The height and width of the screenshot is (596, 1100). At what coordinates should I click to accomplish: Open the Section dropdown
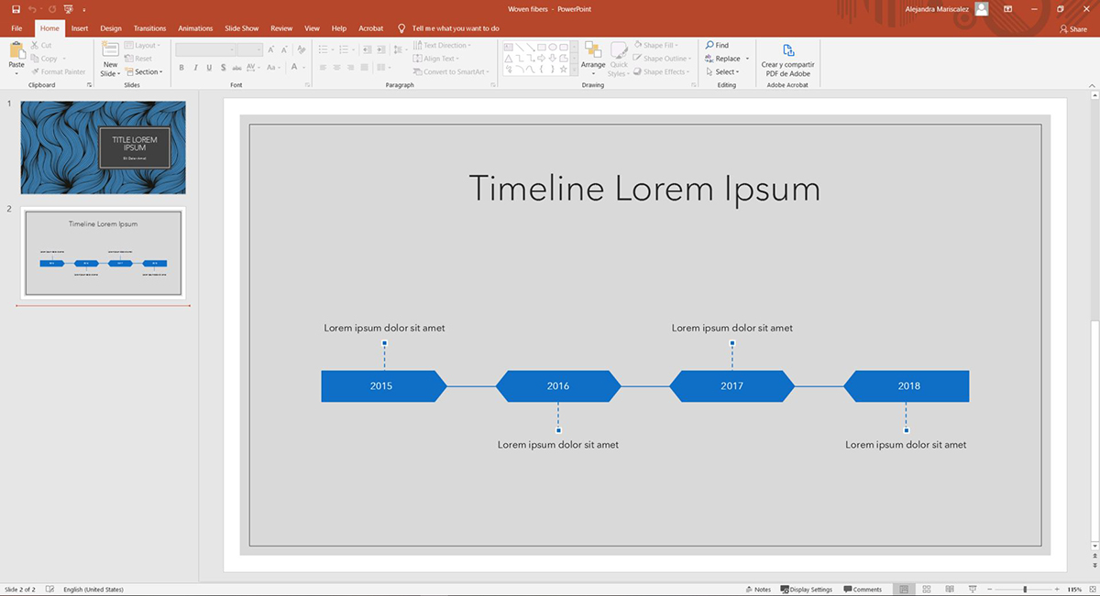click(x=145, y=71)
